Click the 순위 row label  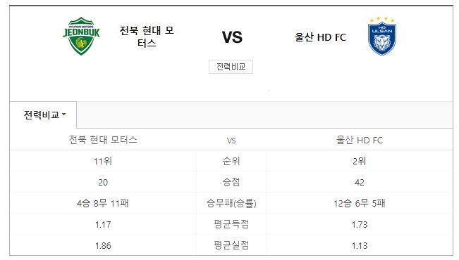pyautogui.click(x=231, y=161)
